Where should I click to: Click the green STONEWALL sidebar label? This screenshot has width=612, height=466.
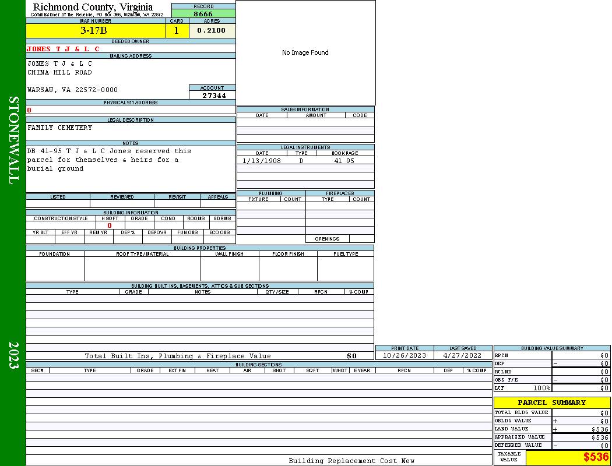[x=14, y=140]
